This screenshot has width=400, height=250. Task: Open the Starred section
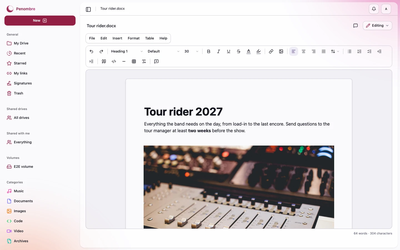coord(40,63)
